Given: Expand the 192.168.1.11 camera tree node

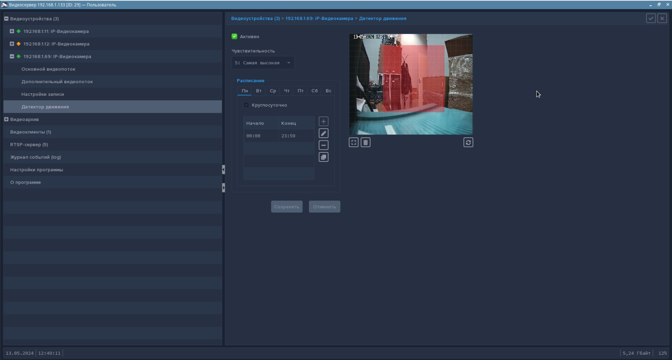Looking at the screenshot, I should click(x=12, y=31).
